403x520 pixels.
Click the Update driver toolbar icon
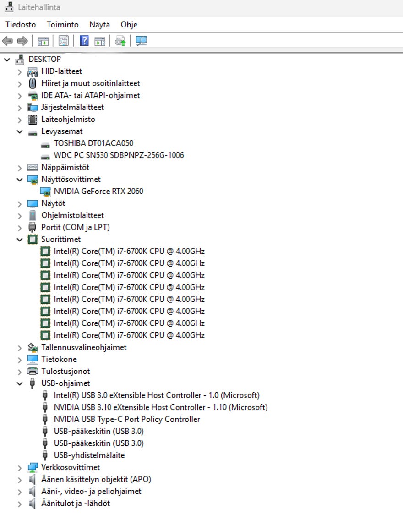120,41
